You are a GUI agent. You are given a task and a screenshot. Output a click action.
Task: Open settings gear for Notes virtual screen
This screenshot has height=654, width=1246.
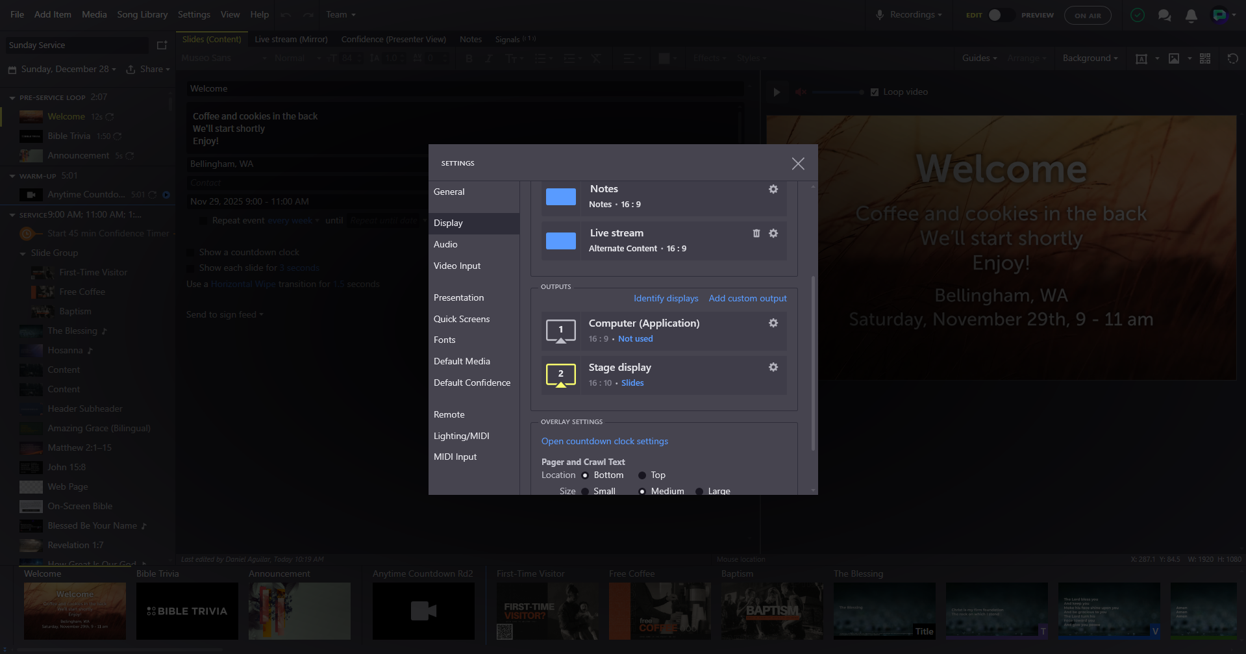[773, 189]
